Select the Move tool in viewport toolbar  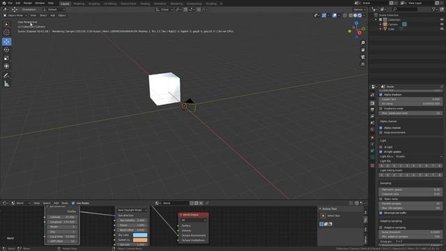click(6, 42)
